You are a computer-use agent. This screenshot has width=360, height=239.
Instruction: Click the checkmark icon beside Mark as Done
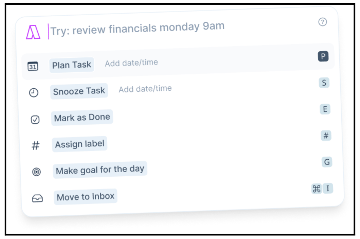pos(35,119)
